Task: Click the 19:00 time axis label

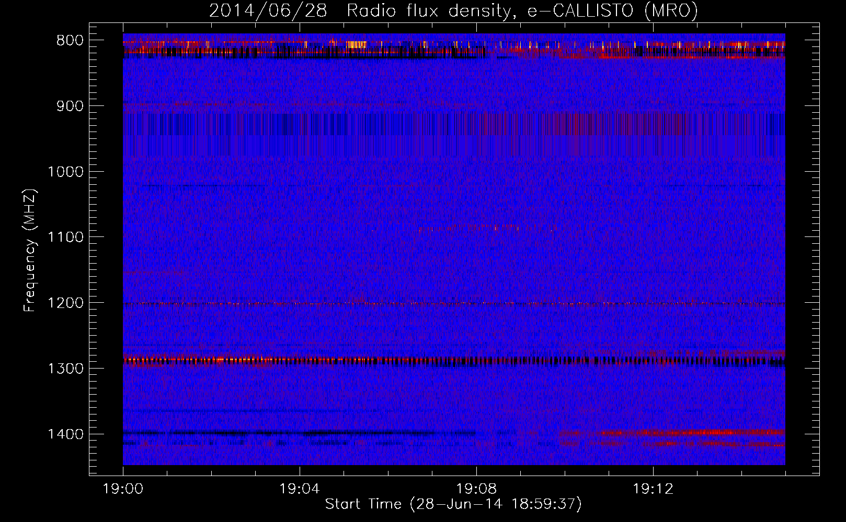Action: pos(123,489)
